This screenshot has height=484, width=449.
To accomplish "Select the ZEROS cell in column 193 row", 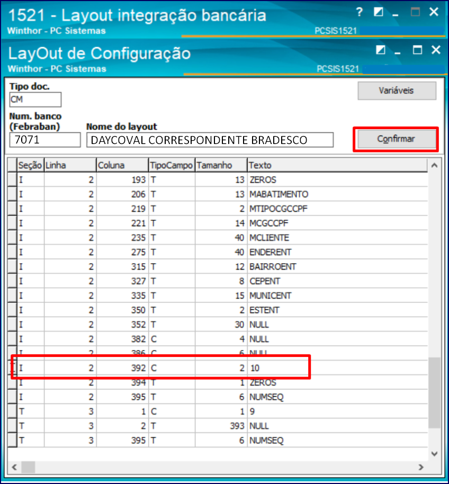I will pyautogui.click(x=338, y=180).
